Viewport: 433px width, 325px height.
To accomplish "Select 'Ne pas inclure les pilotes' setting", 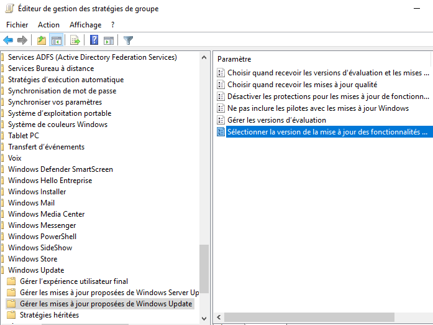I will click(x=318, y=108).
